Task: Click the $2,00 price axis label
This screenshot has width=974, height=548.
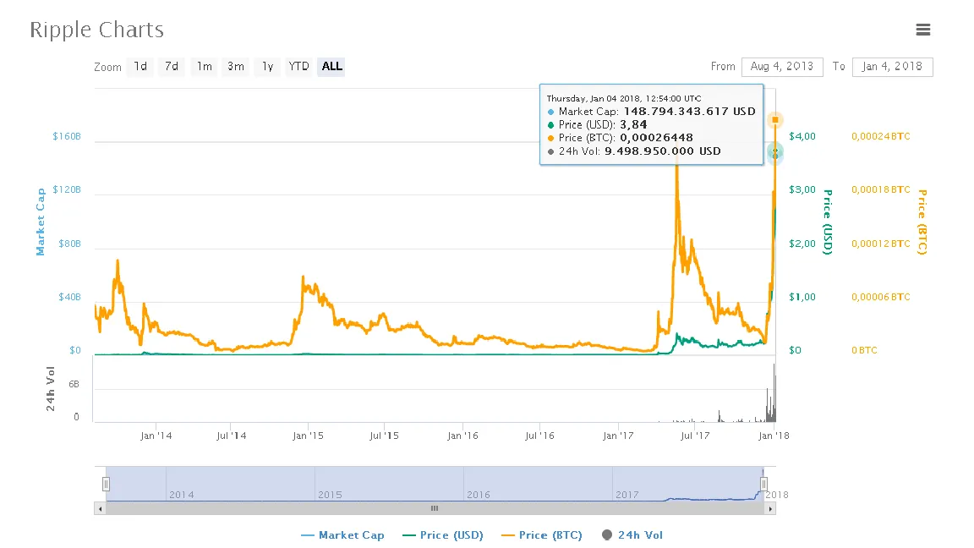Action: pos(802,244)
